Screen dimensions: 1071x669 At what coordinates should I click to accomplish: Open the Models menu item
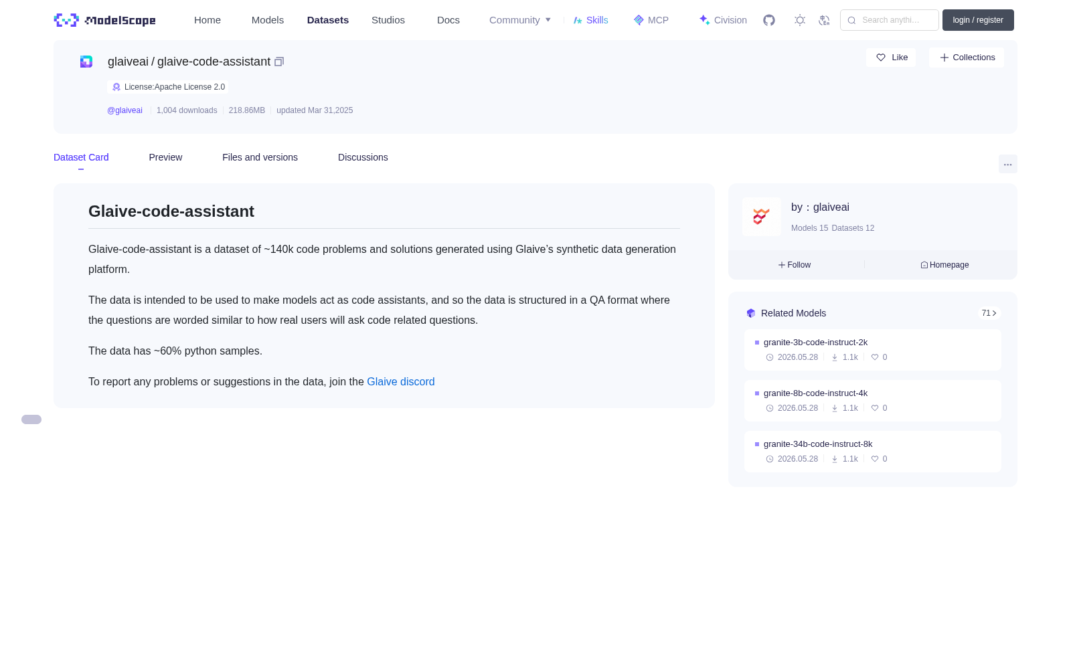pyautogui.click(x=268, y=20)
